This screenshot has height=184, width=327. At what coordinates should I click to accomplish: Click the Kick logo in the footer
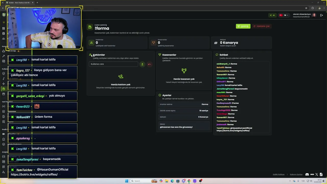point(312,175)
